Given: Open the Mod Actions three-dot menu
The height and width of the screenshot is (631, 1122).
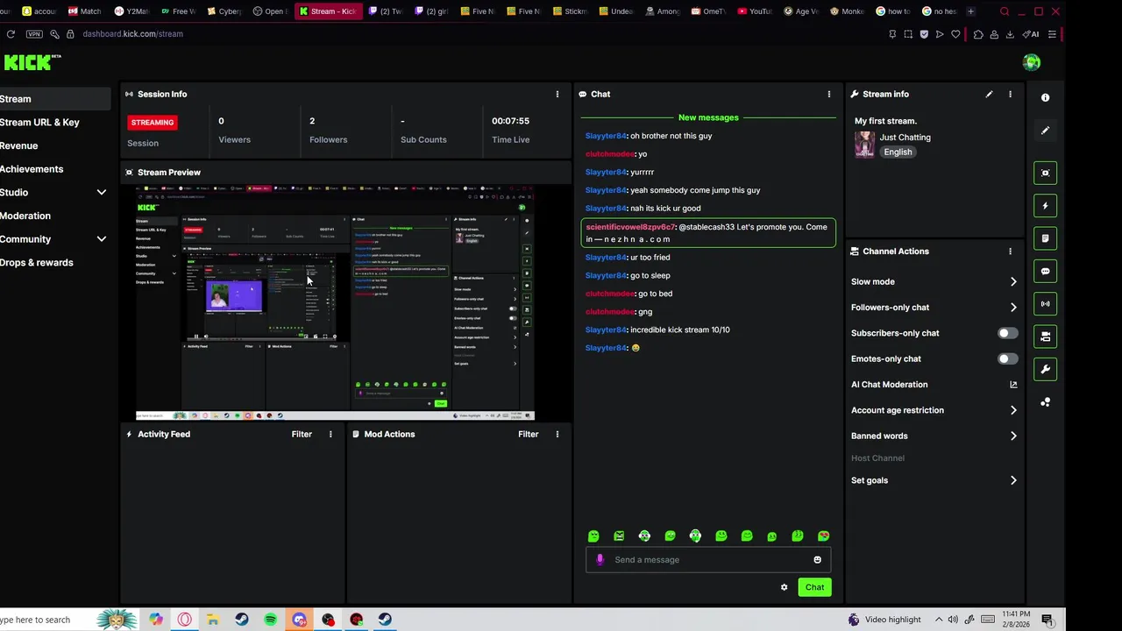Looking at the screenshot, I should (x=557, y=434).
